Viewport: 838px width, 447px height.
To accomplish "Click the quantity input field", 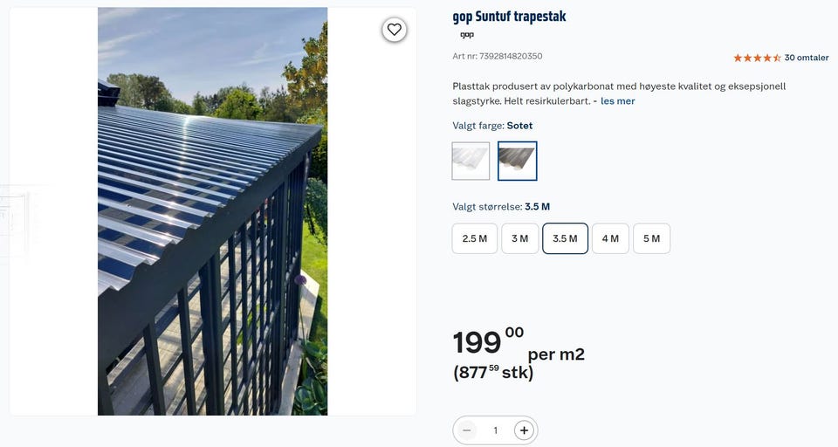I will pos(496,430).
